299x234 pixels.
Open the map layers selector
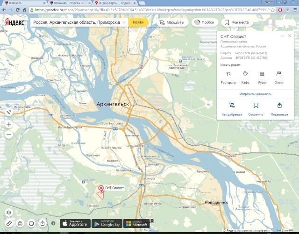tap(9, 213)
